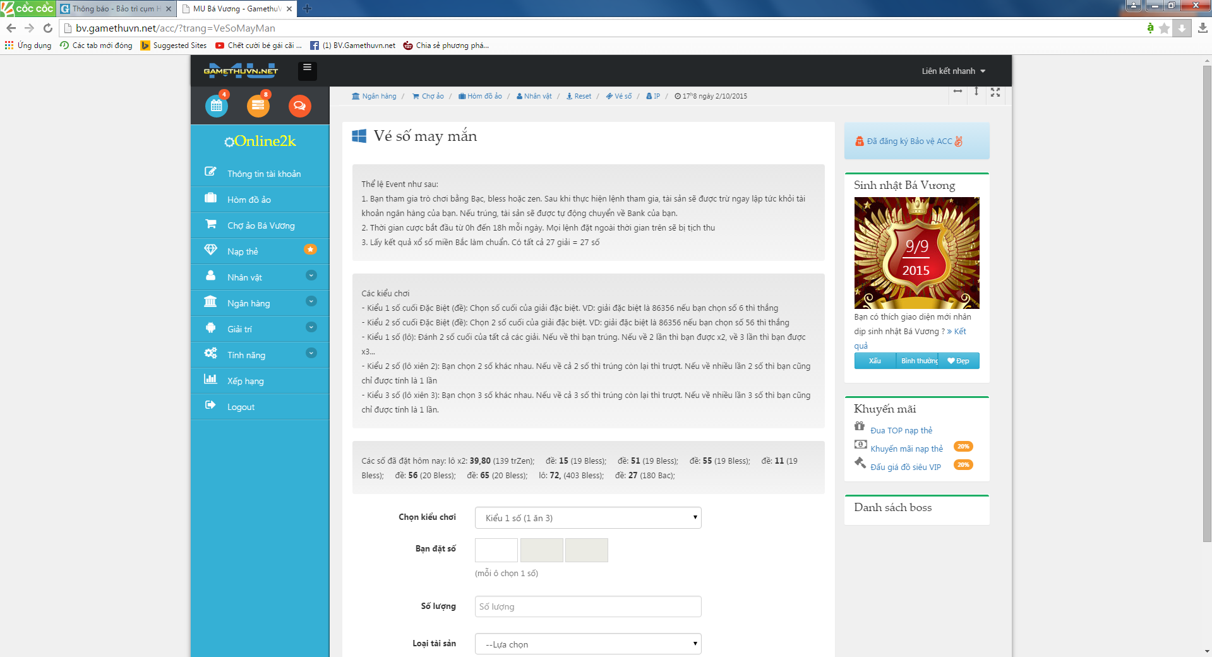This screenshot has height=657, width=1212.
Task: Click the Chợ ảo breadcrumb link
Action: click(x=428, y=96)
